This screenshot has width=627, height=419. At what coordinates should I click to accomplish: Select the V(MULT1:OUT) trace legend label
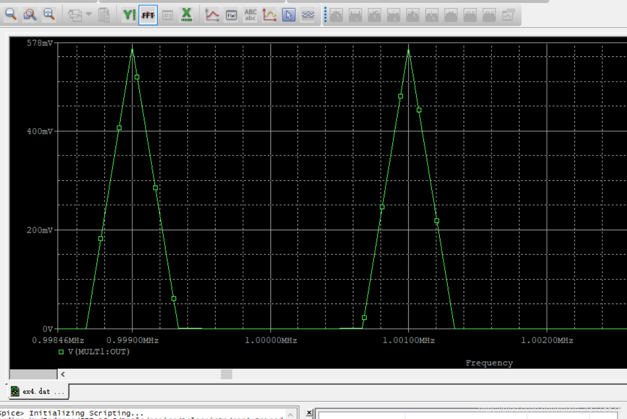tap(99, 352)
